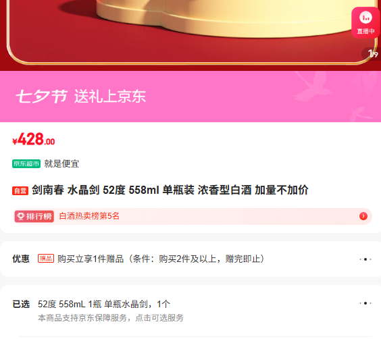Image resolution: width=381 pixels, height=339 pixels.
Task: Click the 优惠 section label
Action: pyautogui.click(x=21, y=259)
